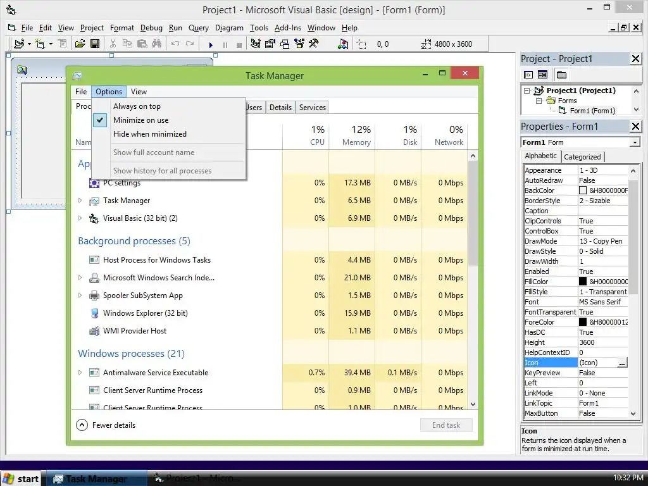
Task: Click the Visual Basic system menu icon
Action: pos(11,9)
